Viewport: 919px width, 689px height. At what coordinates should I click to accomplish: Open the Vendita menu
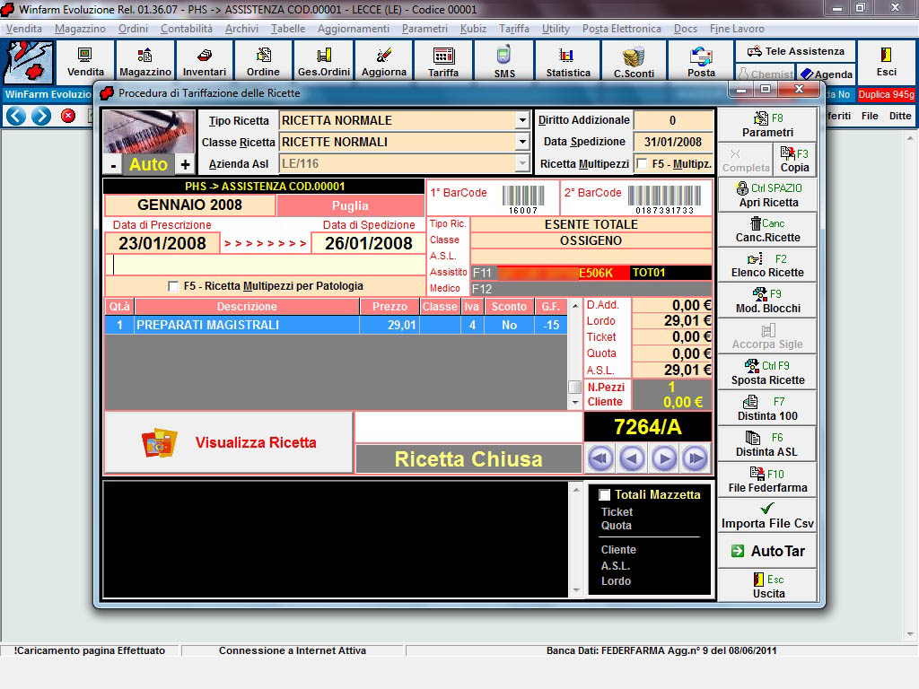pyautogui.click(x=24, y=29)
